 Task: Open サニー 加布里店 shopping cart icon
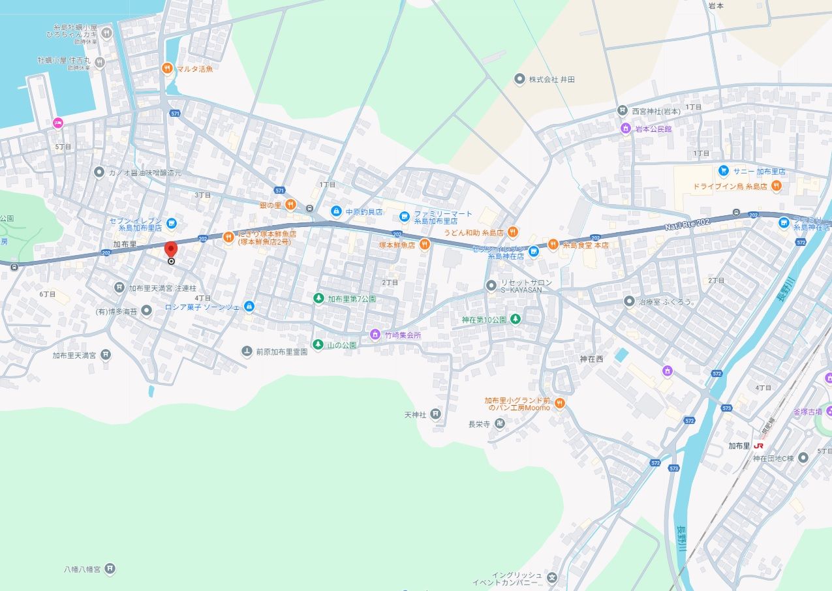click(x=724, y=171)
